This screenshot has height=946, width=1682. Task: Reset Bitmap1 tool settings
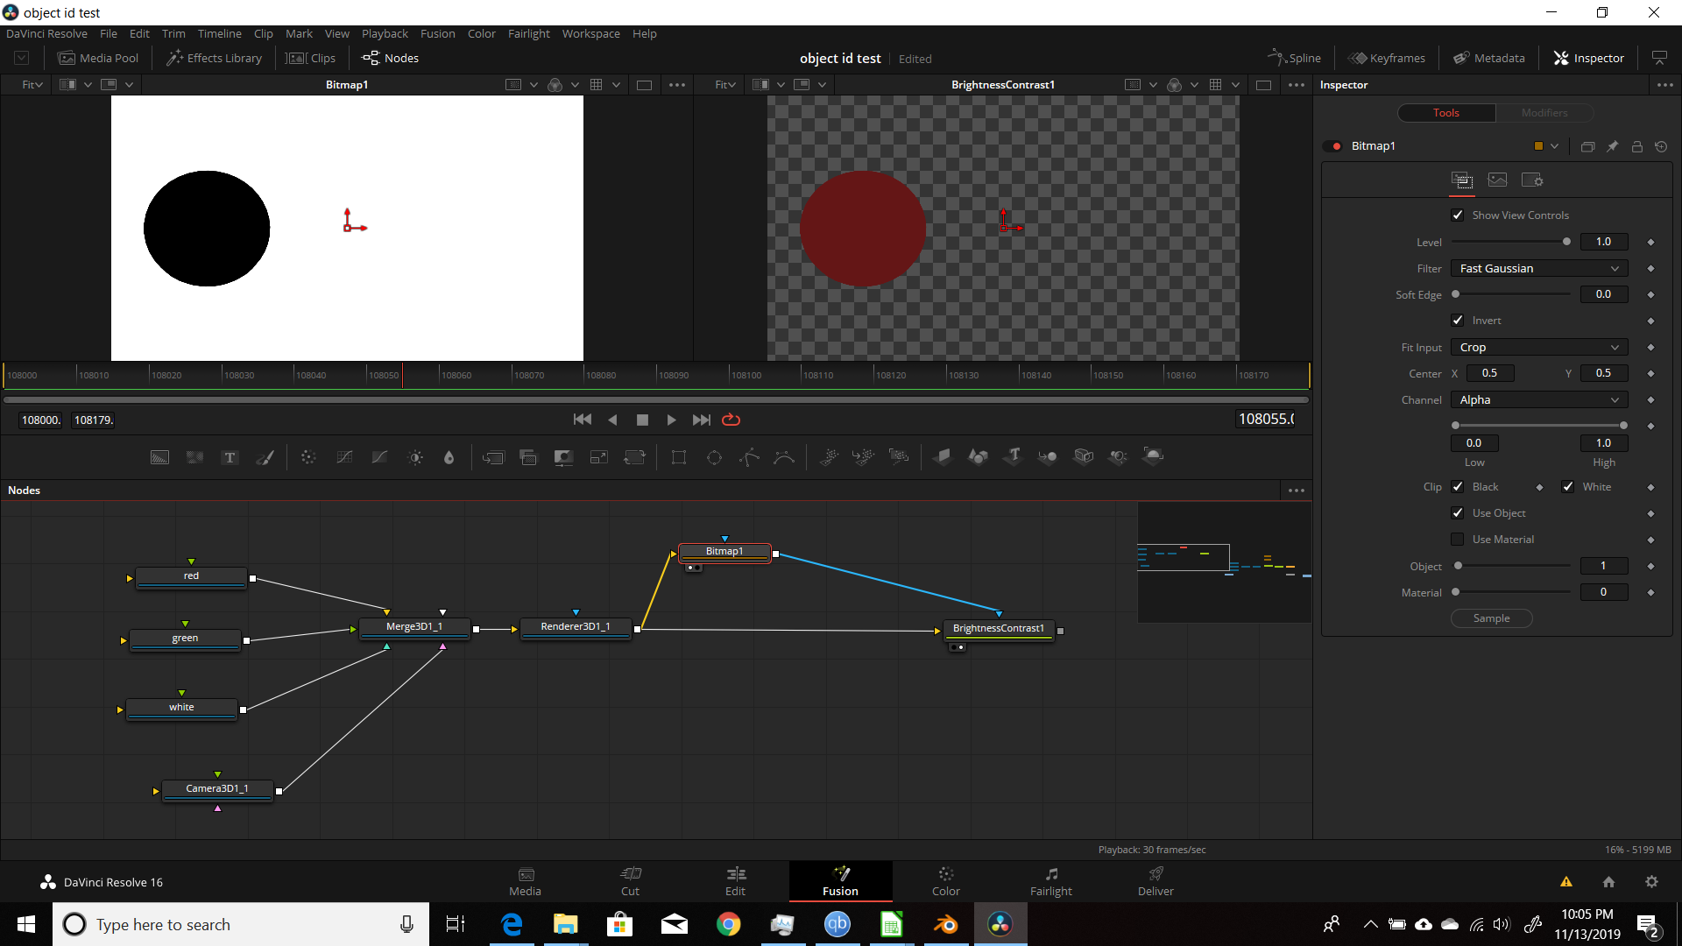pos(1661,146)
